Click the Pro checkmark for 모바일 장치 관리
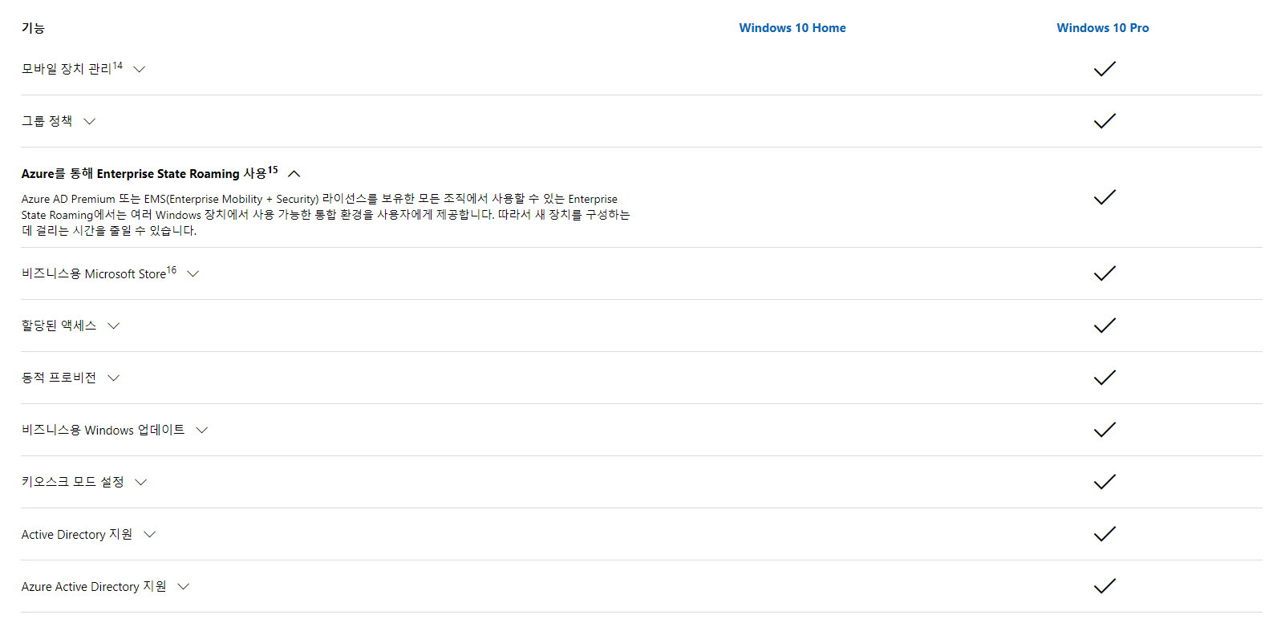 tap(1105, 69)
